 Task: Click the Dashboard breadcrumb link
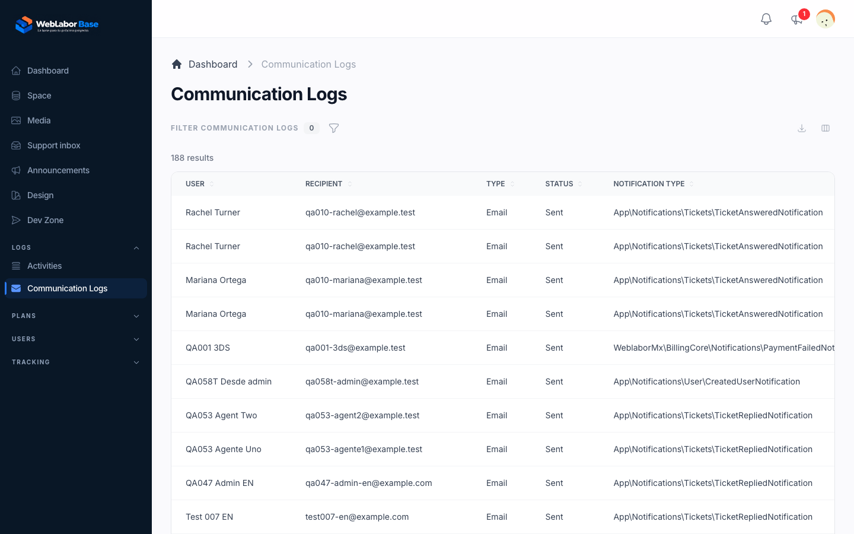coord(213,64)
